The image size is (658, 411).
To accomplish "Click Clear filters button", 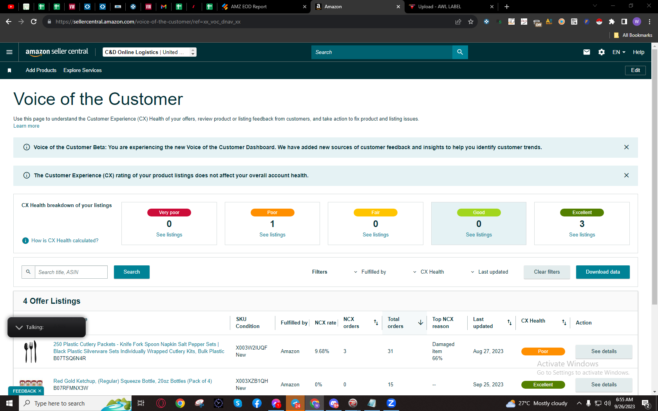I will 547,272.
